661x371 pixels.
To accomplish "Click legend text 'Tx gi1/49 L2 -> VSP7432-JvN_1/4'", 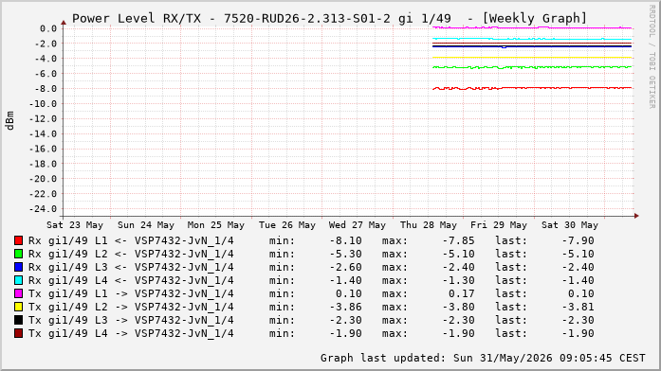I will pos(131,307).
